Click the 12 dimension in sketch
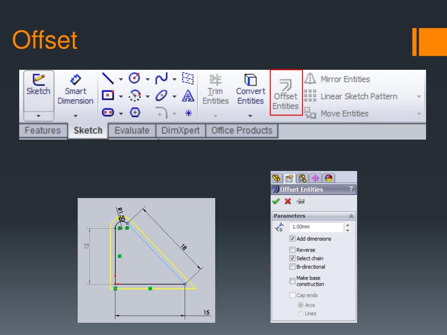Image resolution: width=447 pixels, height=335 pixels. [86, 246]
